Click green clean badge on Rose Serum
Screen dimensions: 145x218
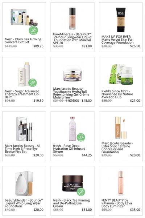81,137
